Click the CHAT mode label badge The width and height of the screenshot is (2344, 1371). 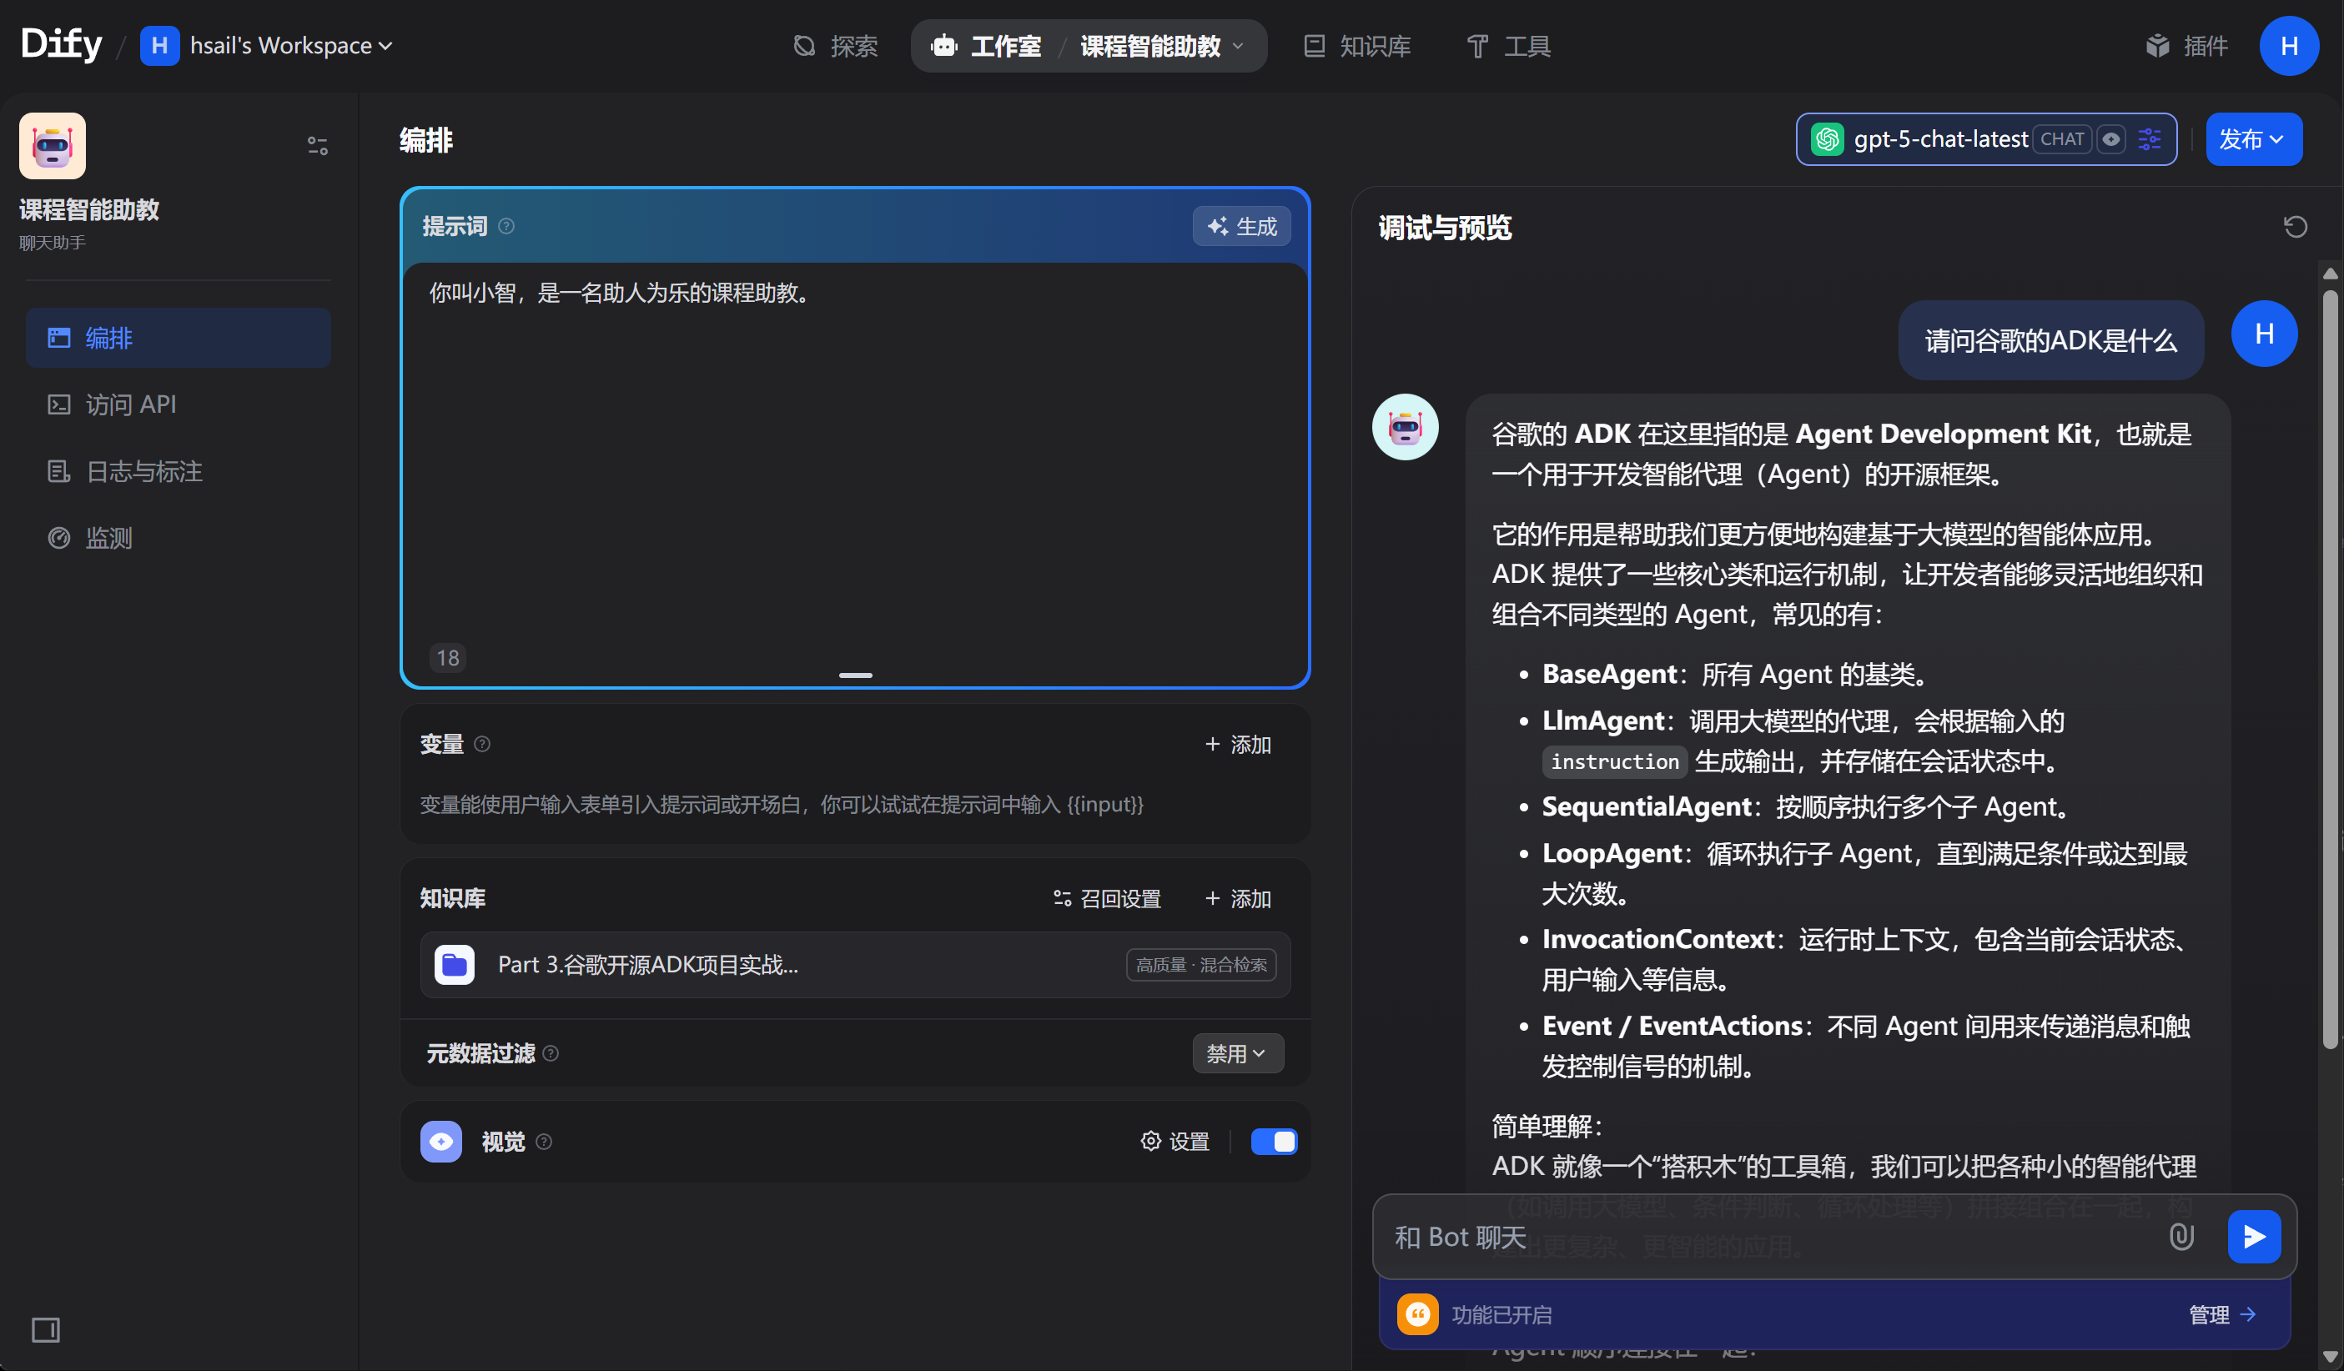point(2061,139)
